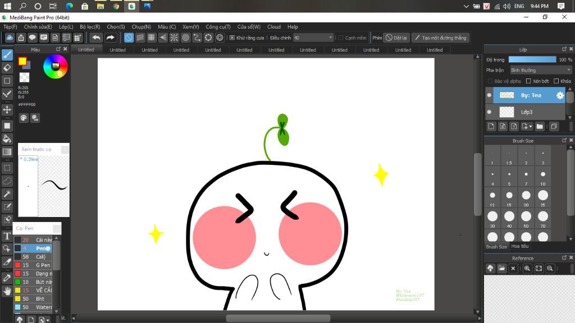575x323 pixels.
Task: Click the canvas horizontal scrollbar
Action: (277, 319)
